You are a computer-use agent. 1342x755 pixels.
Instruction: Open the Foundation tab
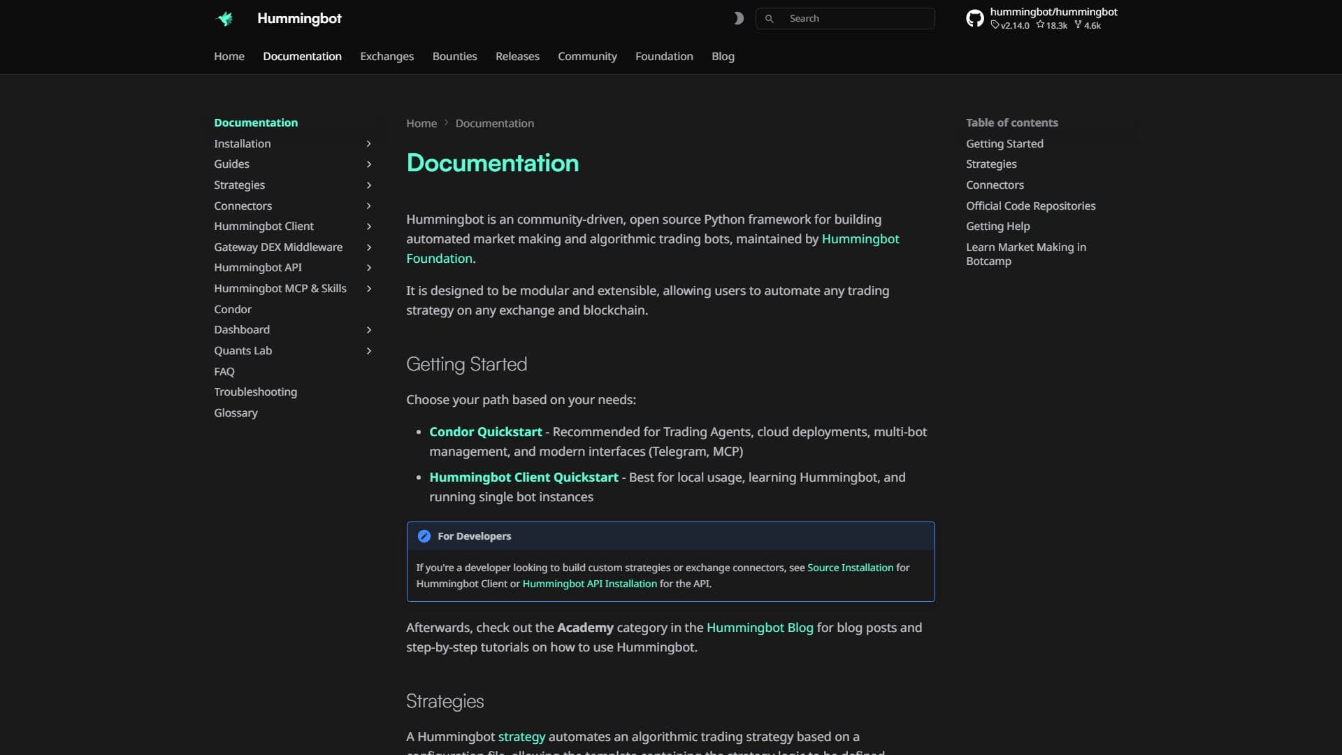[664, 57]
